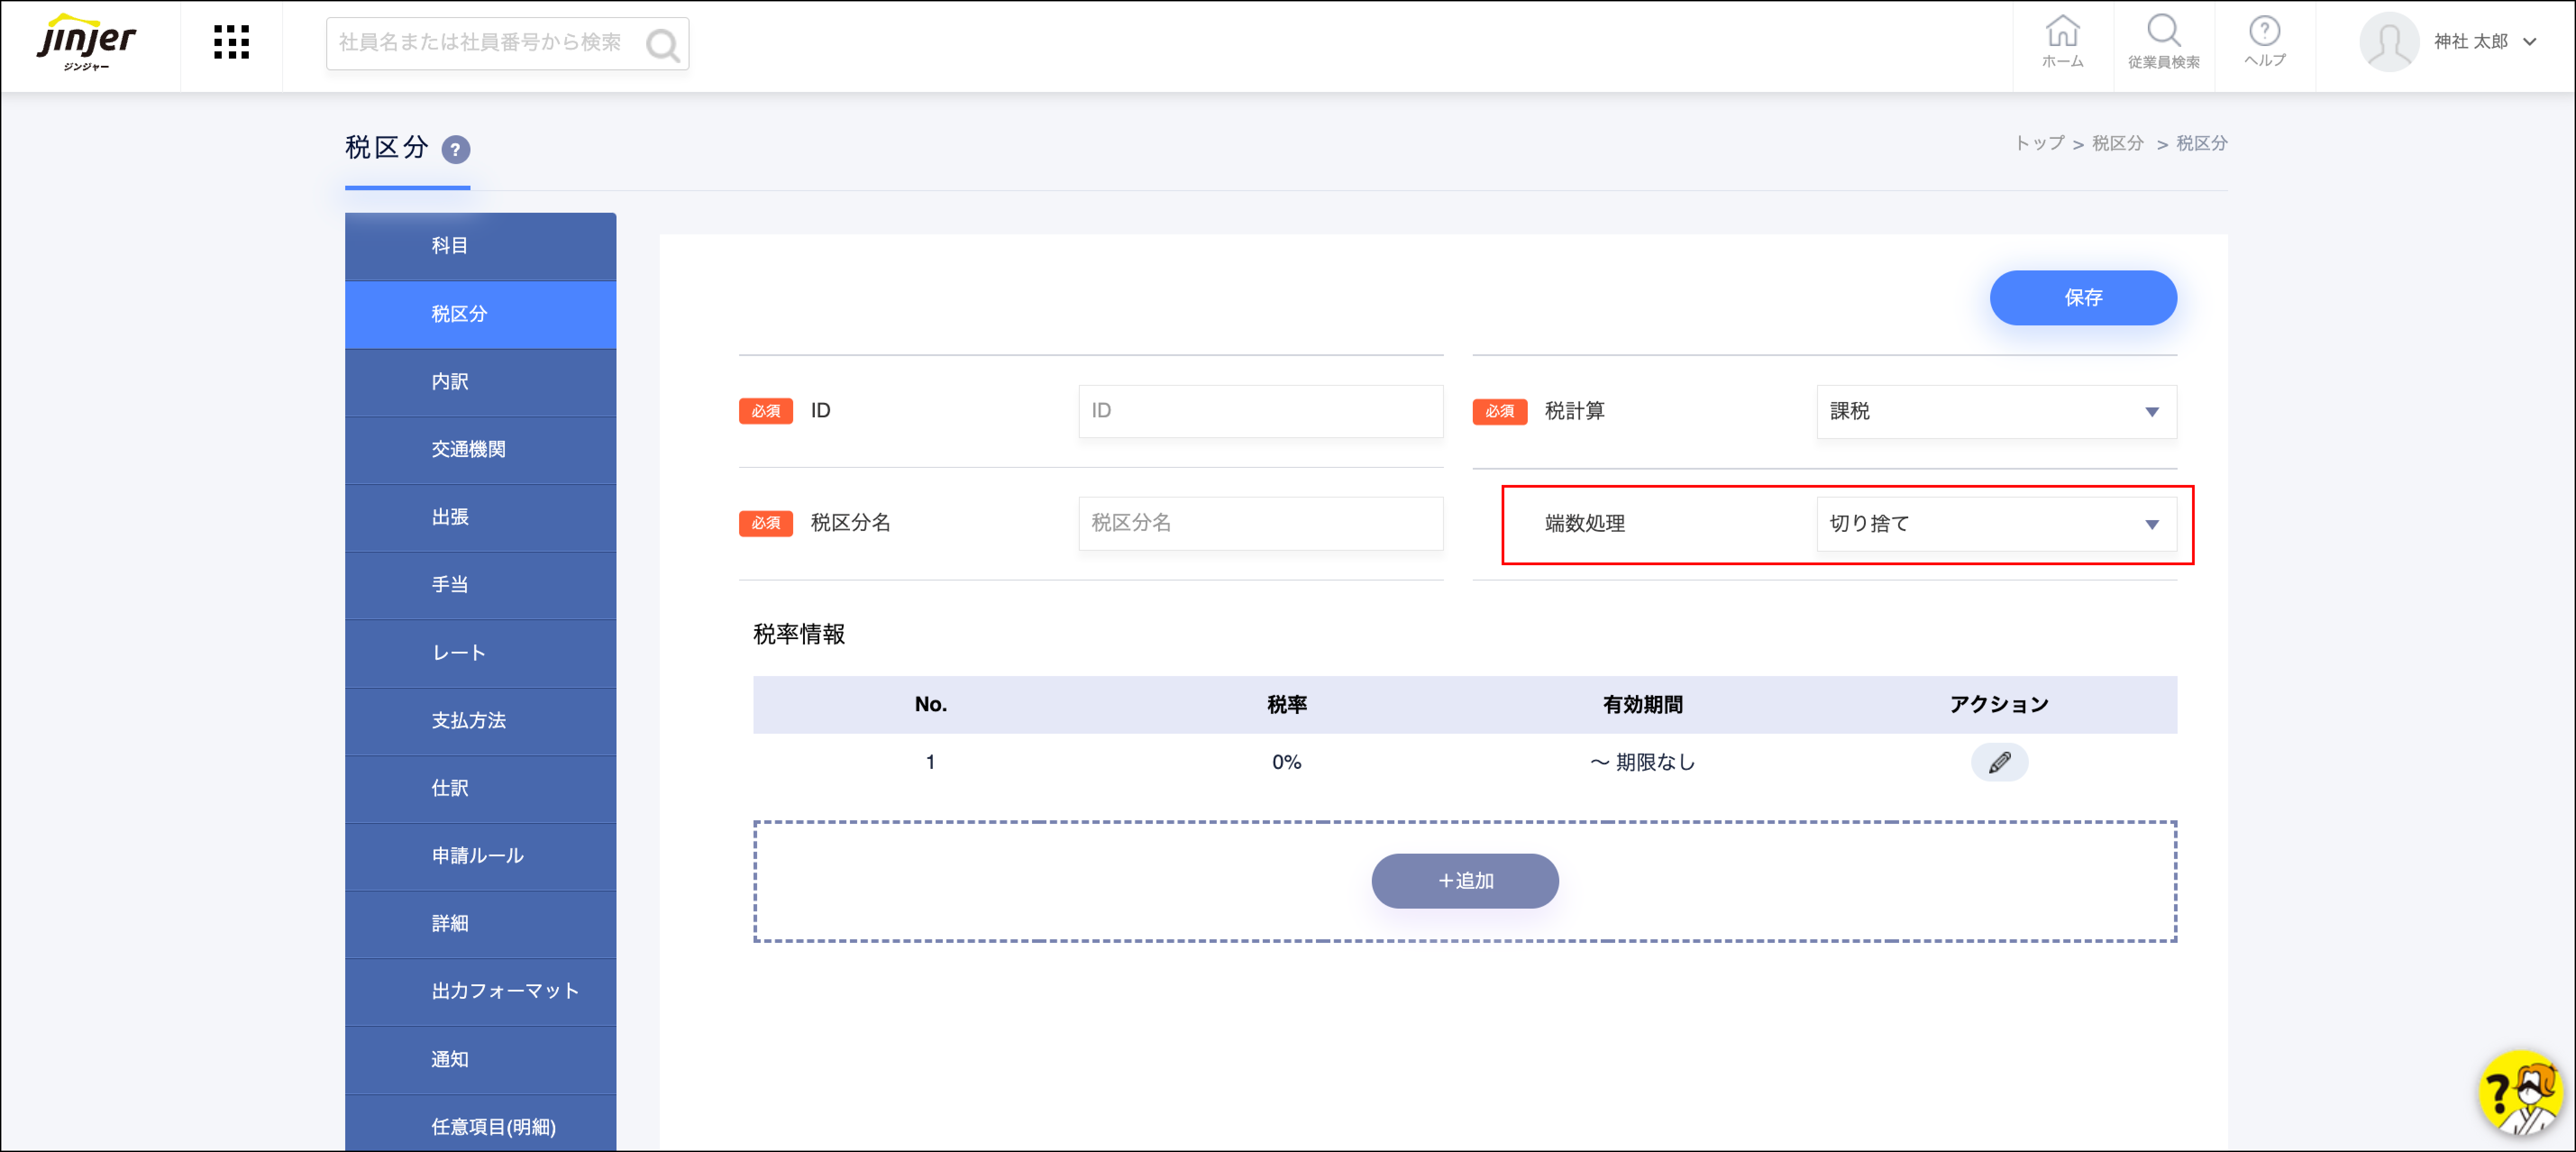Click the 0% tax rate cell
The width and height of the screenshot is (2576, 1152).
click(x=1286, y=762)
